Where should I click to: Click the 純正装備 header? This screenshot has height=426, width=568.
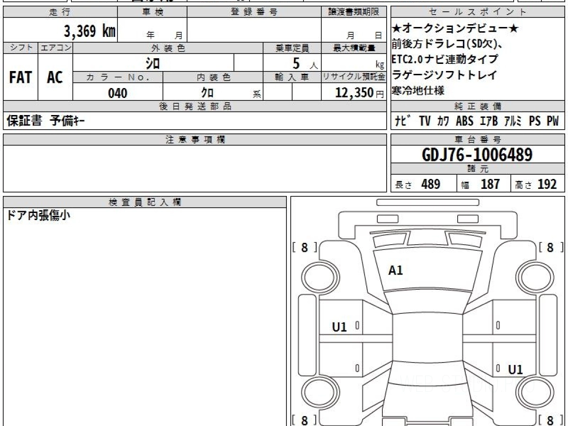pyautogui.click(x=478, y=106)
